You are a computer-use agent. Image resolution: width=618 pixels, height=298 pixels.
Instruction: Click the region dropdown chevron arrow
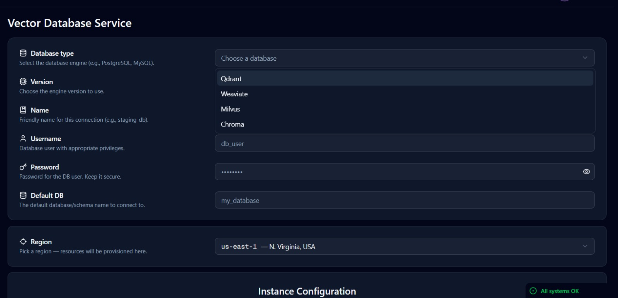pos(585,246)
